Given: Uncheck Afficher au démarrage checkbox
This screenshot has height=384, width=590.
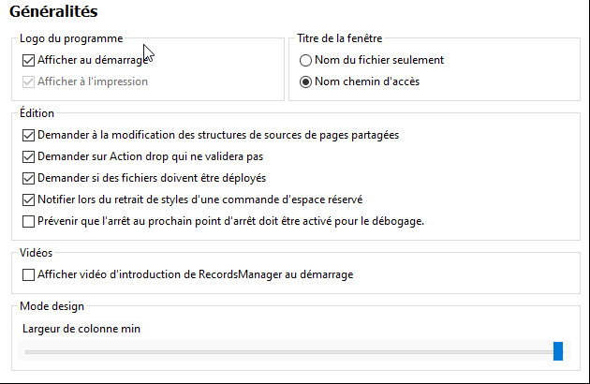Looking at the screenshot, I should 28,60.
